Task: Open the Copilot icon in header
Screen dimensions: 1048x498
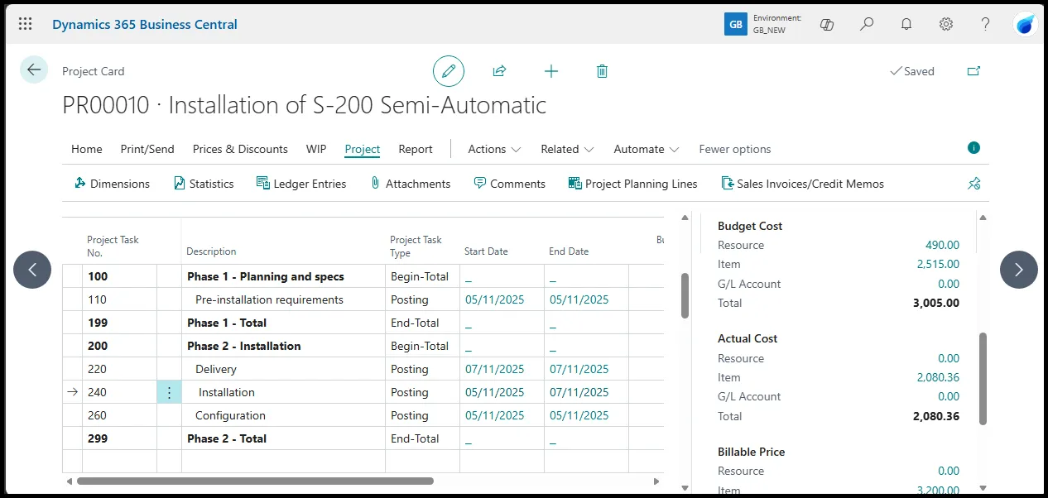Action: [826, 24]
